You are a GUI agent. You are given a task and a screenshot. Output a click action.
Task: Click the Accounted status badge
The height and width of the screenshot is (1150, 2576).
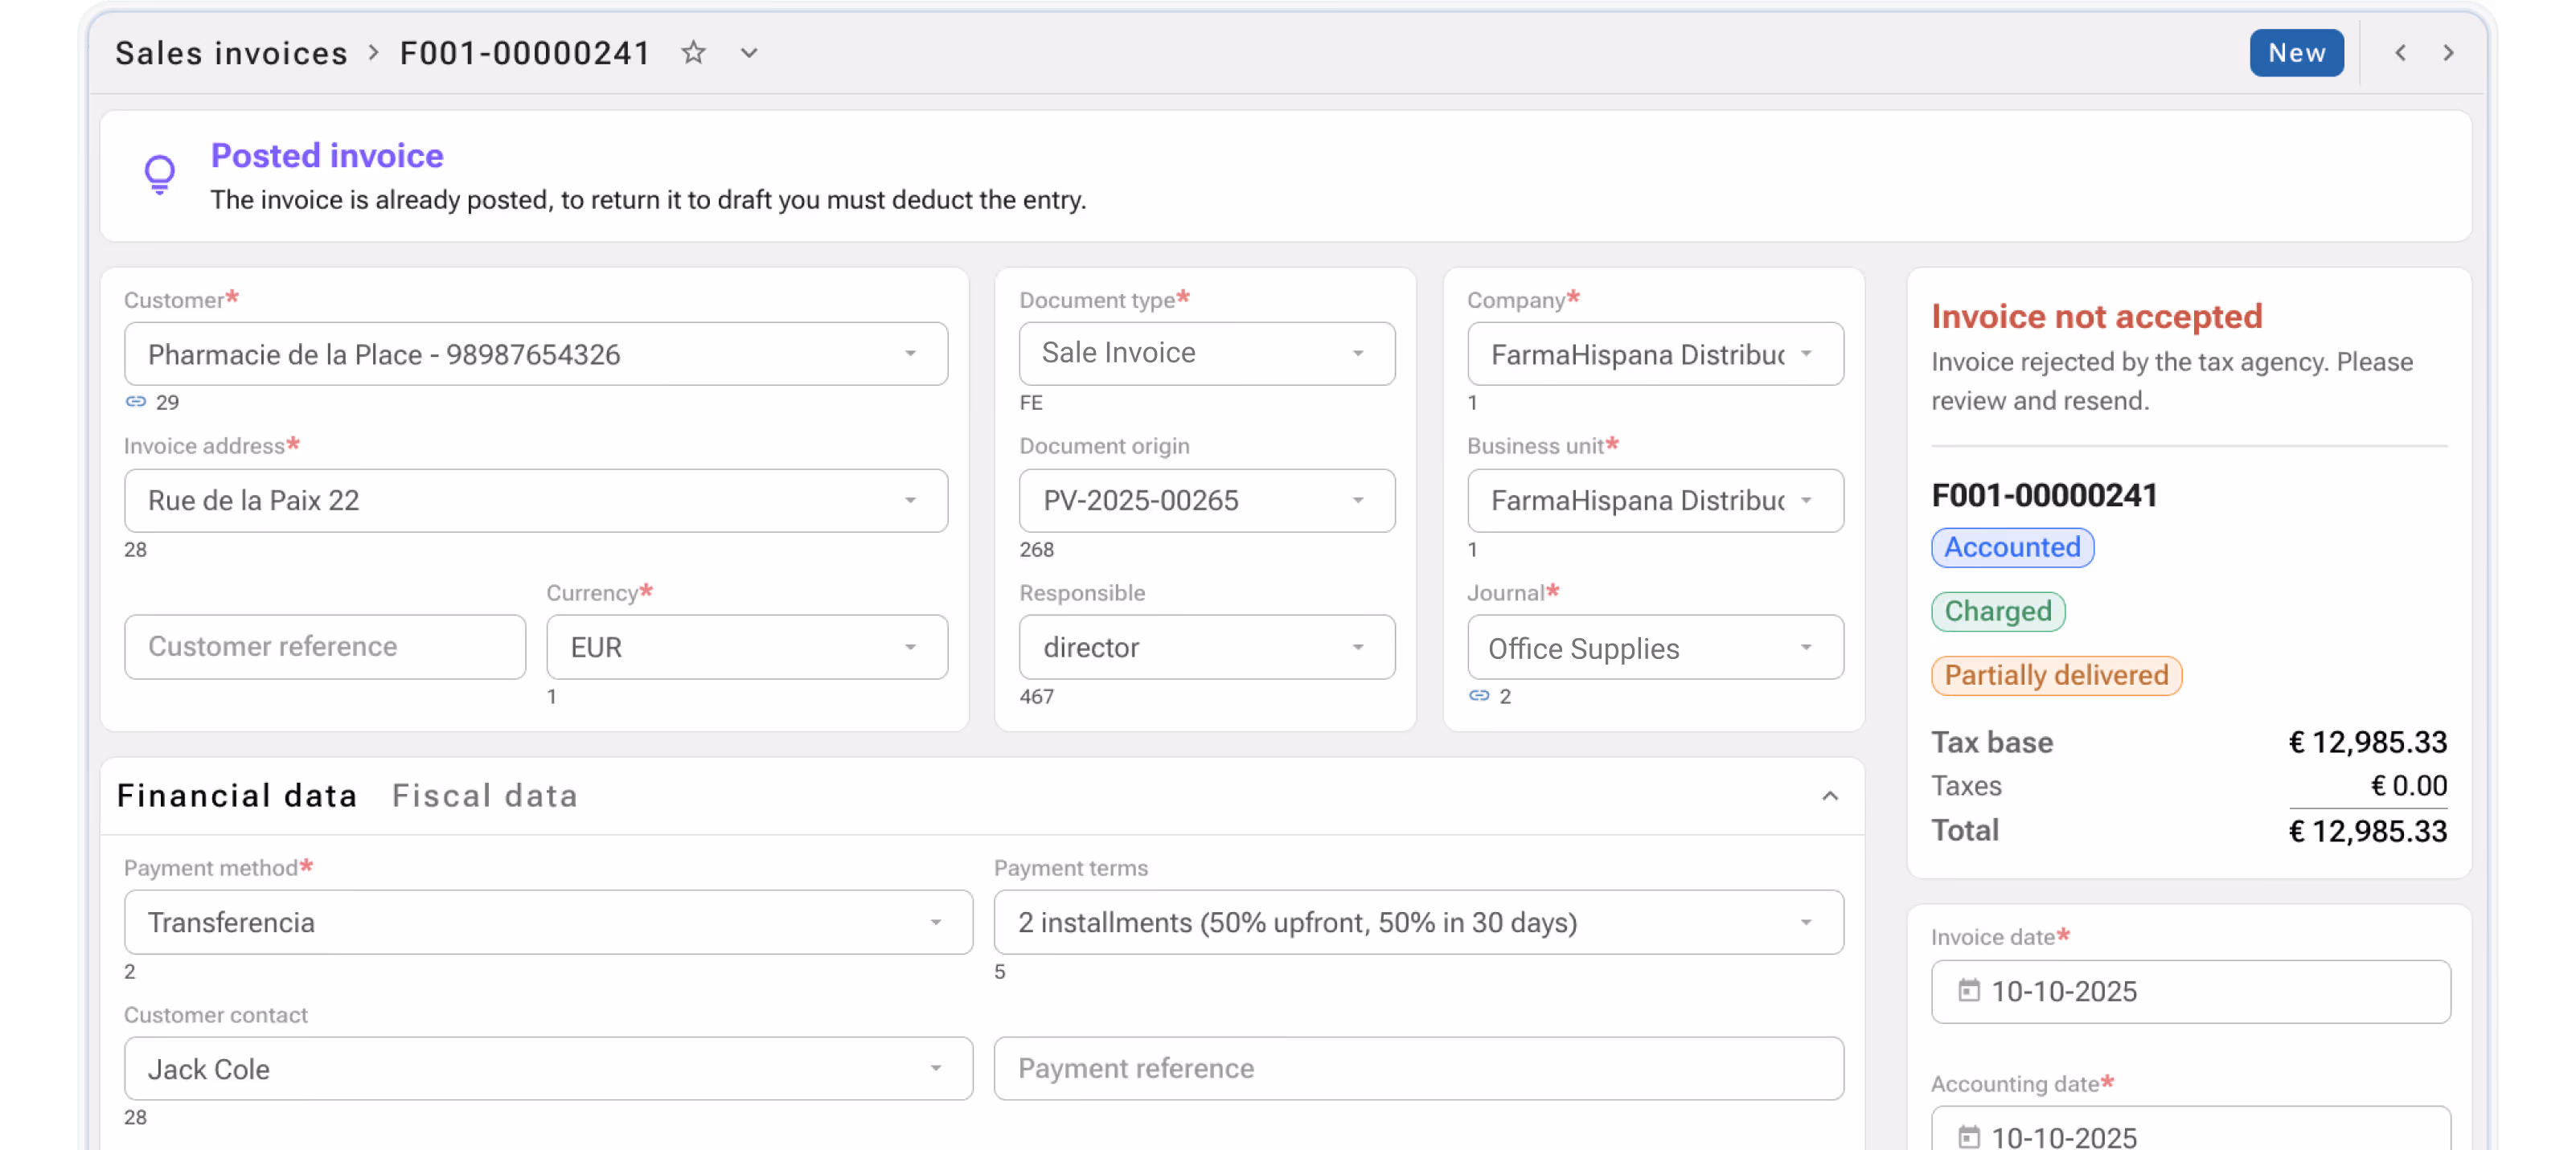pos(2012,547)
